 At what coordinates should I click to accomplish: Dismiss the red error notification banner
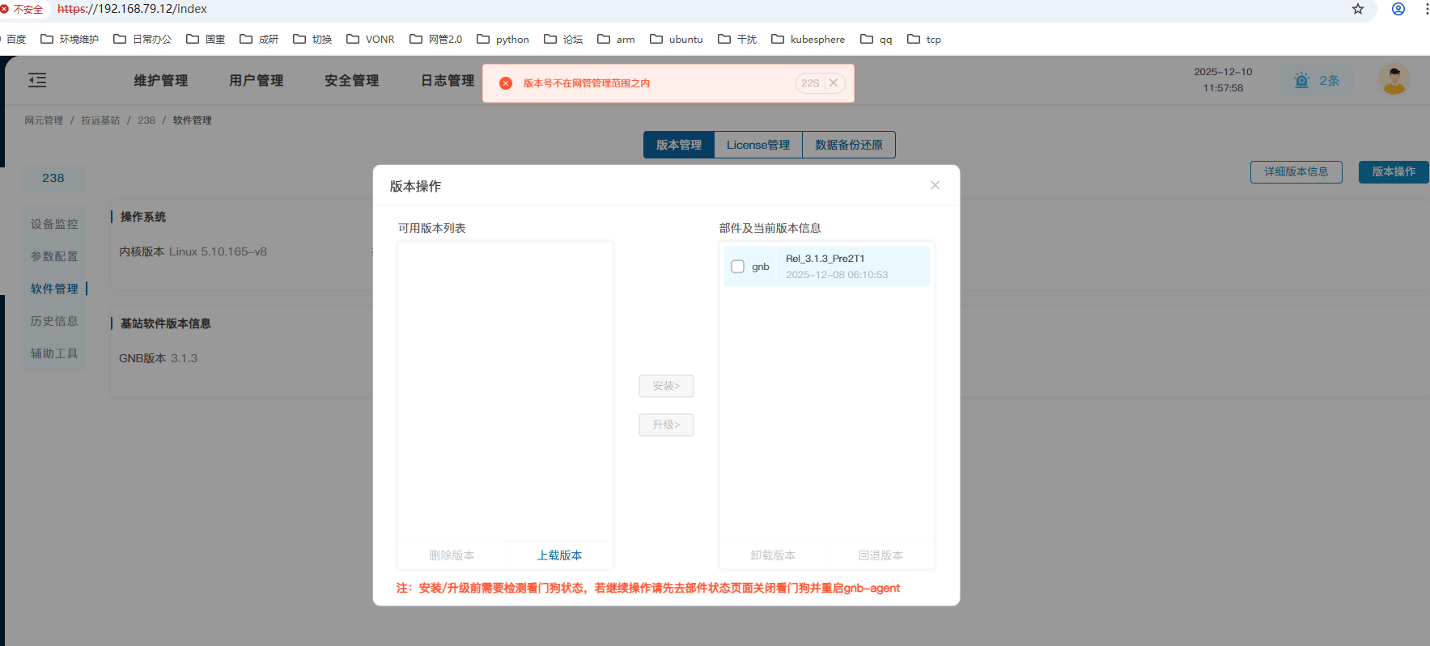click(834, 83)
